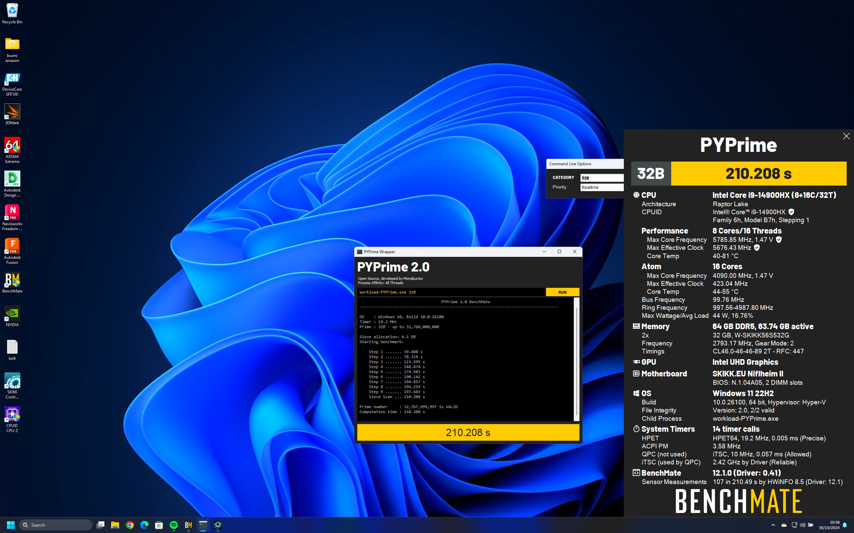854x533 pixels.
Task: Click shield next to Max Effective Clock
Action: point(757,248)
